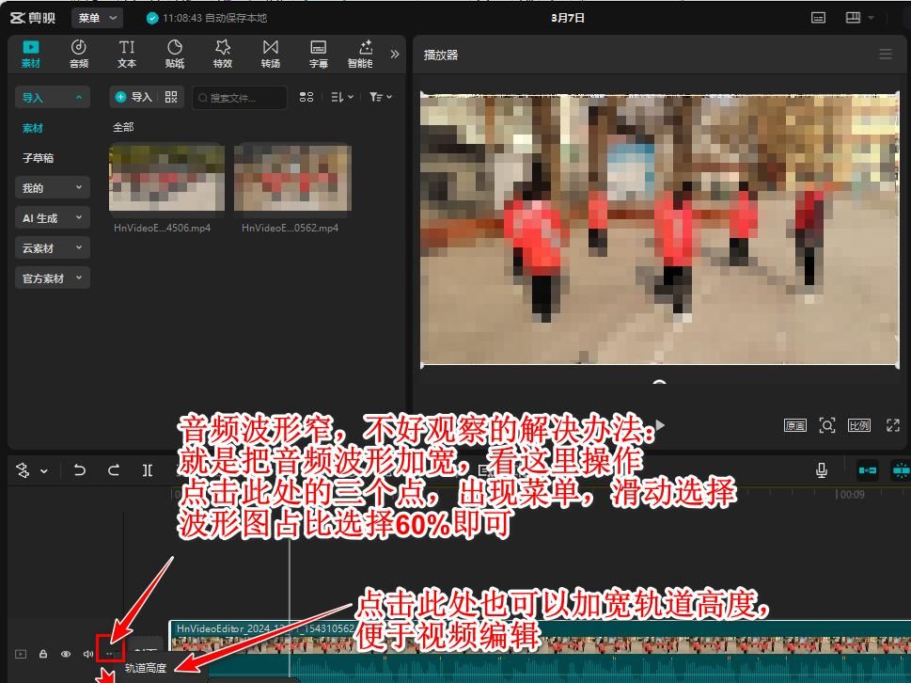Click the undo arrow in timeline toolbar
The height and width of the screenshot is (683, 911).
click(x=80, y=470)
